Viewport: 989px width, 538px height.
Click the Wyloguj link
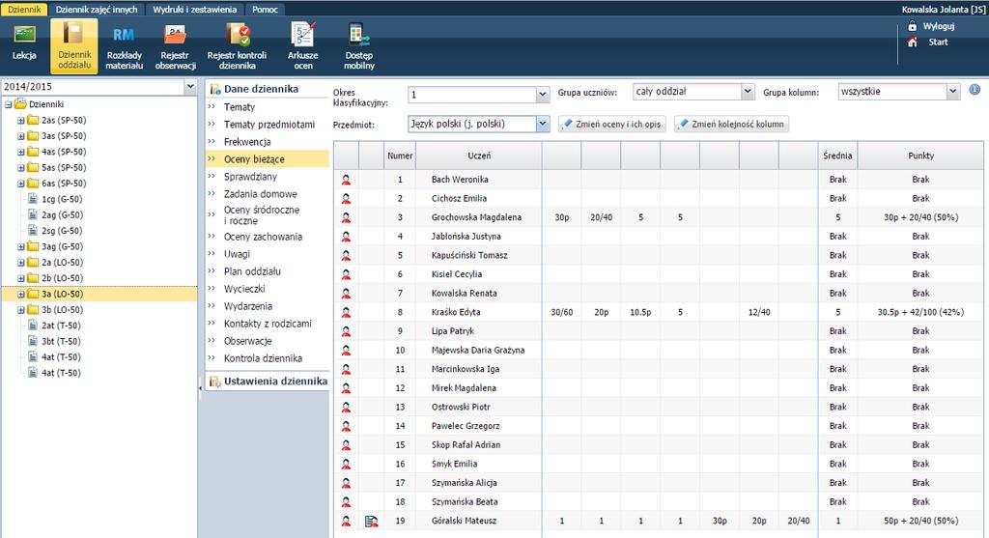pos(939,26)
